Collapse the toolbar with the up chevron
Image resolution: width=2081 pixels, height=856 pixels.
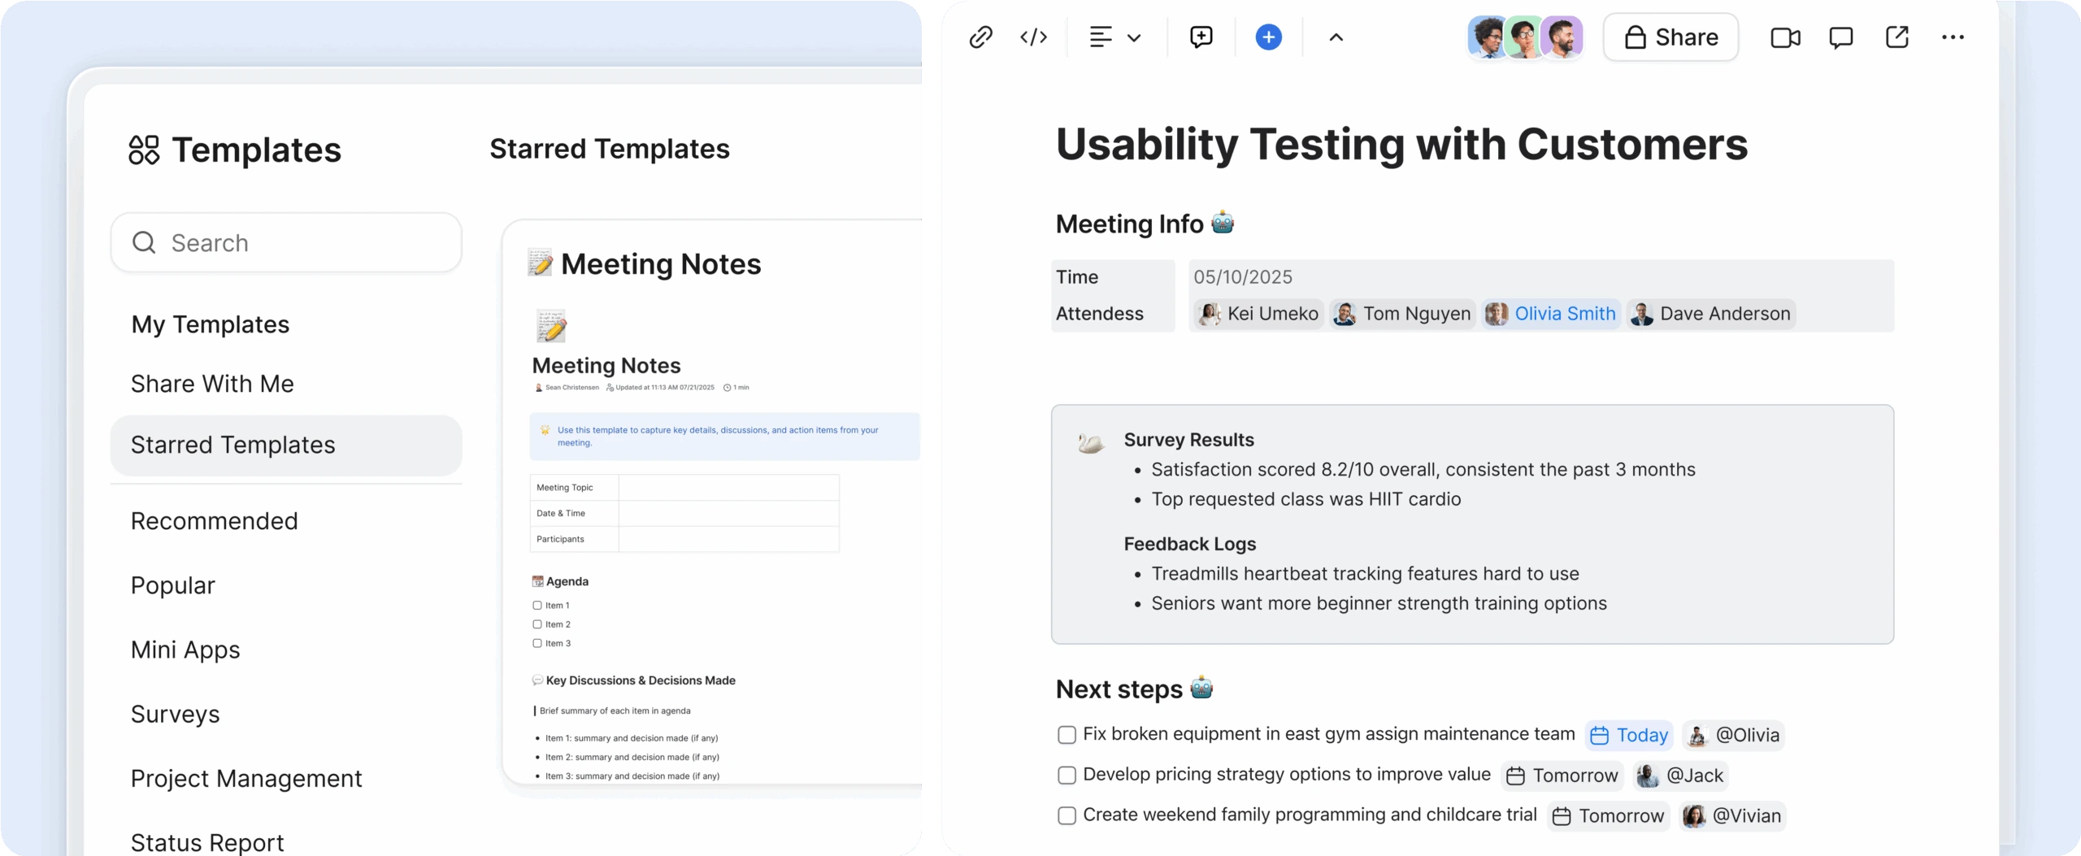point(1336,37)
